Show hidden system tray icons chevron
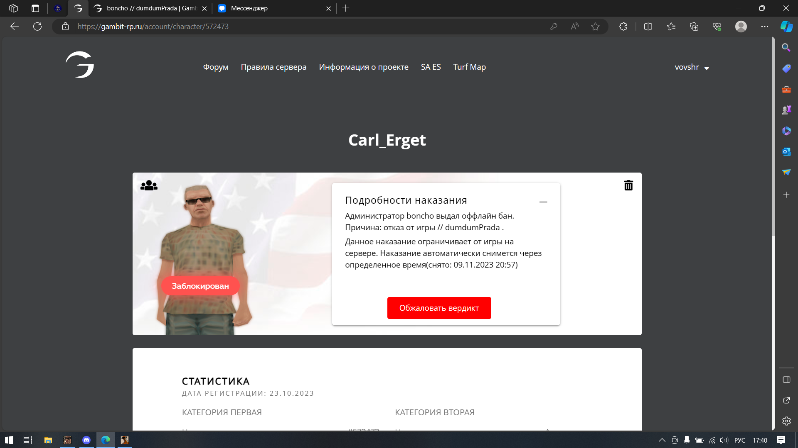 (662, 440)
